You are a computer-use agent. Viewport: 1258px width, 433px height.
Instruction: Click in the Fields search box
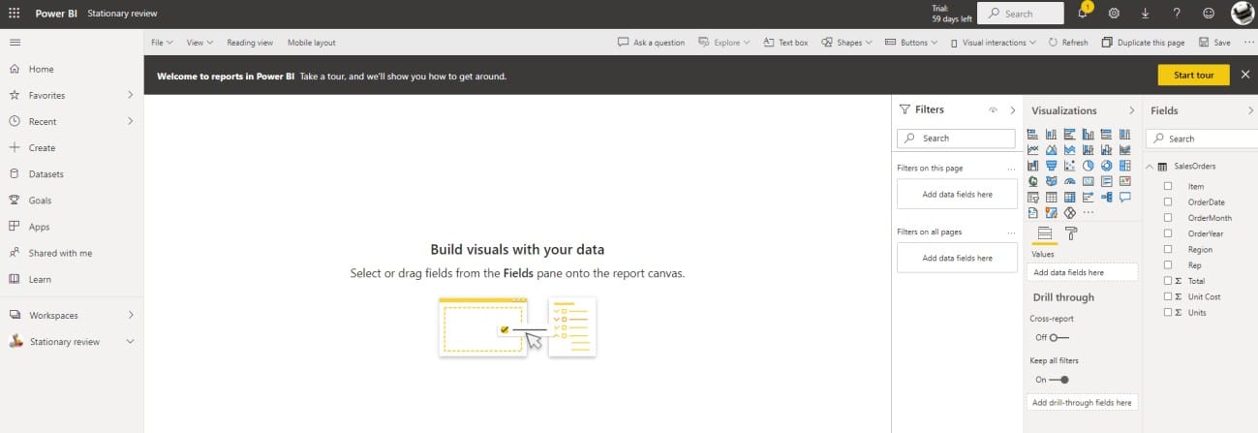1200,139
